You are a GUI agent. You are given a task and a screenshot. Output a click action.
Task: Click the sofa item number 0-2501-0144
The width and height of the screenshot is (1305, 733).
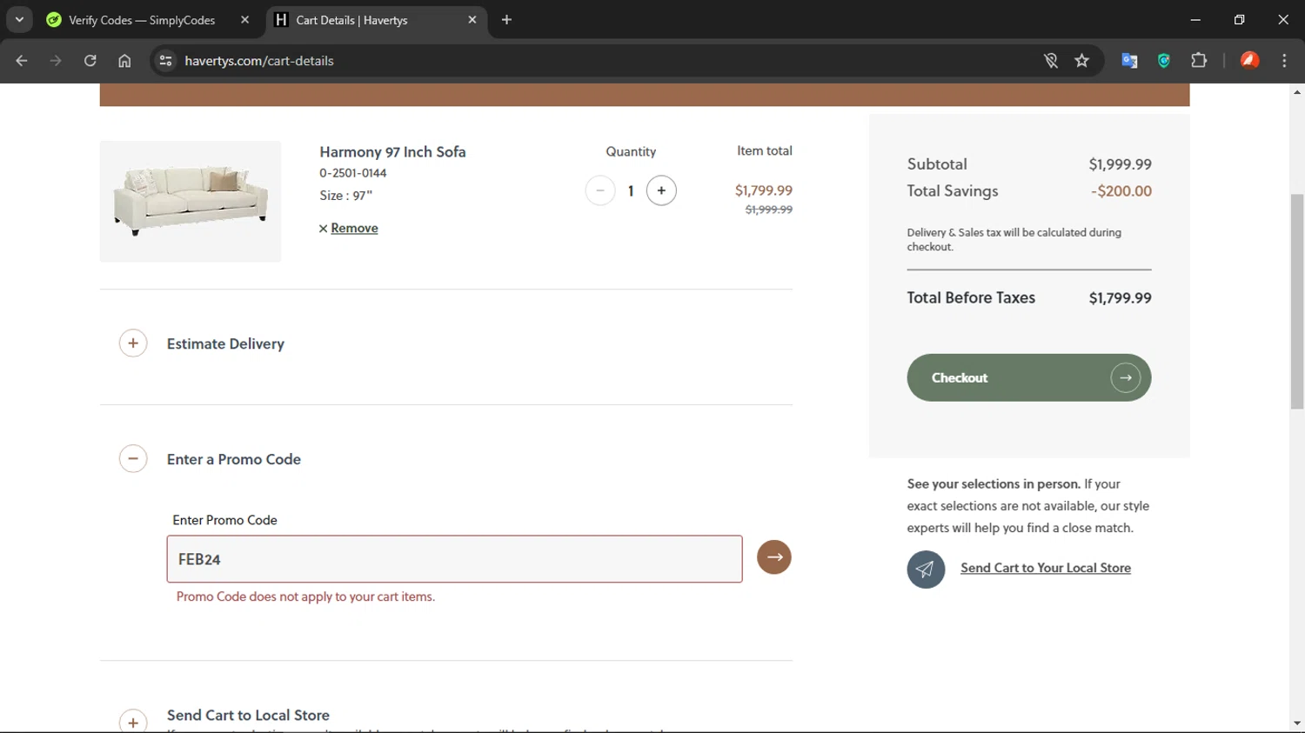point(353,173)
